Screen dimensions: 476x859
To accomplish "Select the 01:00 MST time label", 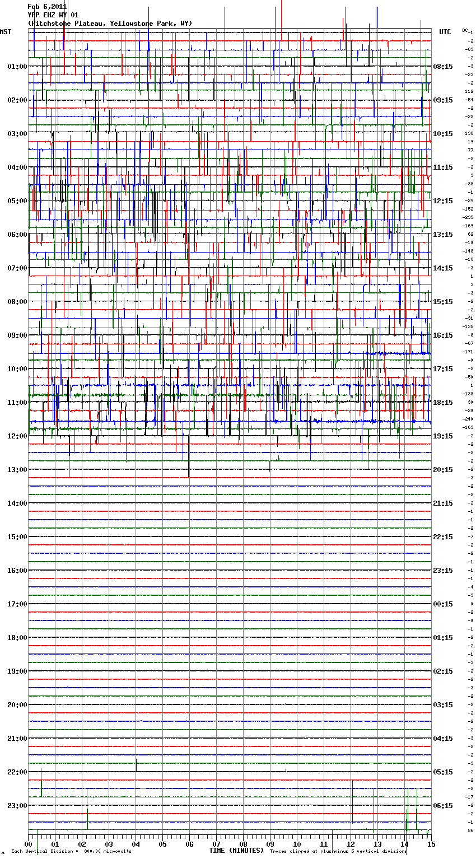I will (17, 67).
